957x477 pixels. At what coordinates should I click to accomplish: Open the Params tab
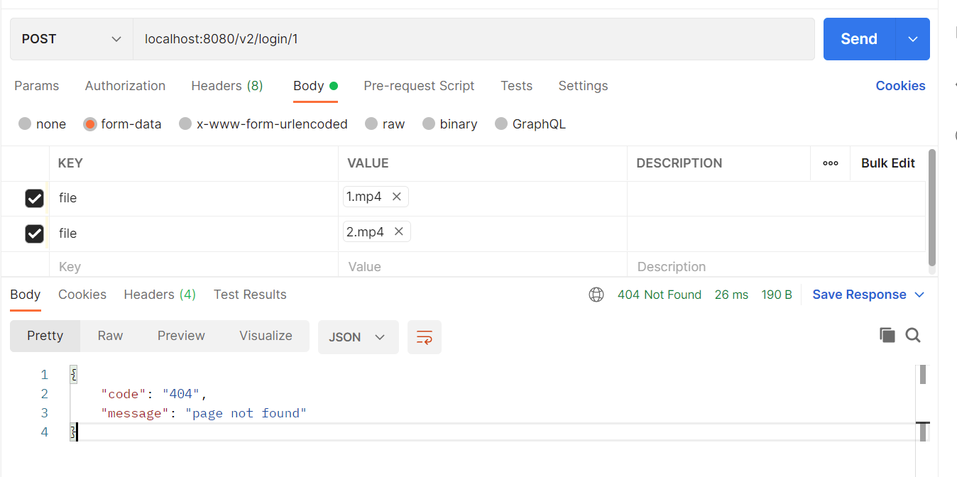pyautogui.click(x=37, y=86)
